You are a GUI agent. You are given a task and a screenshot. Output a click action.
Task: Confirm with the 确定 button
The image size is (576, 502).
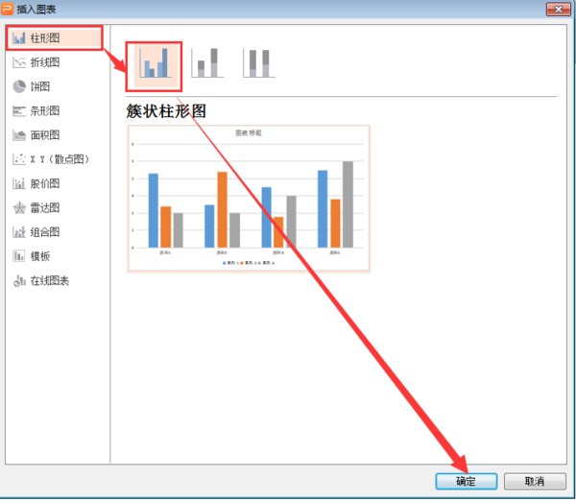pyautogui.click(x=465, y=481)
